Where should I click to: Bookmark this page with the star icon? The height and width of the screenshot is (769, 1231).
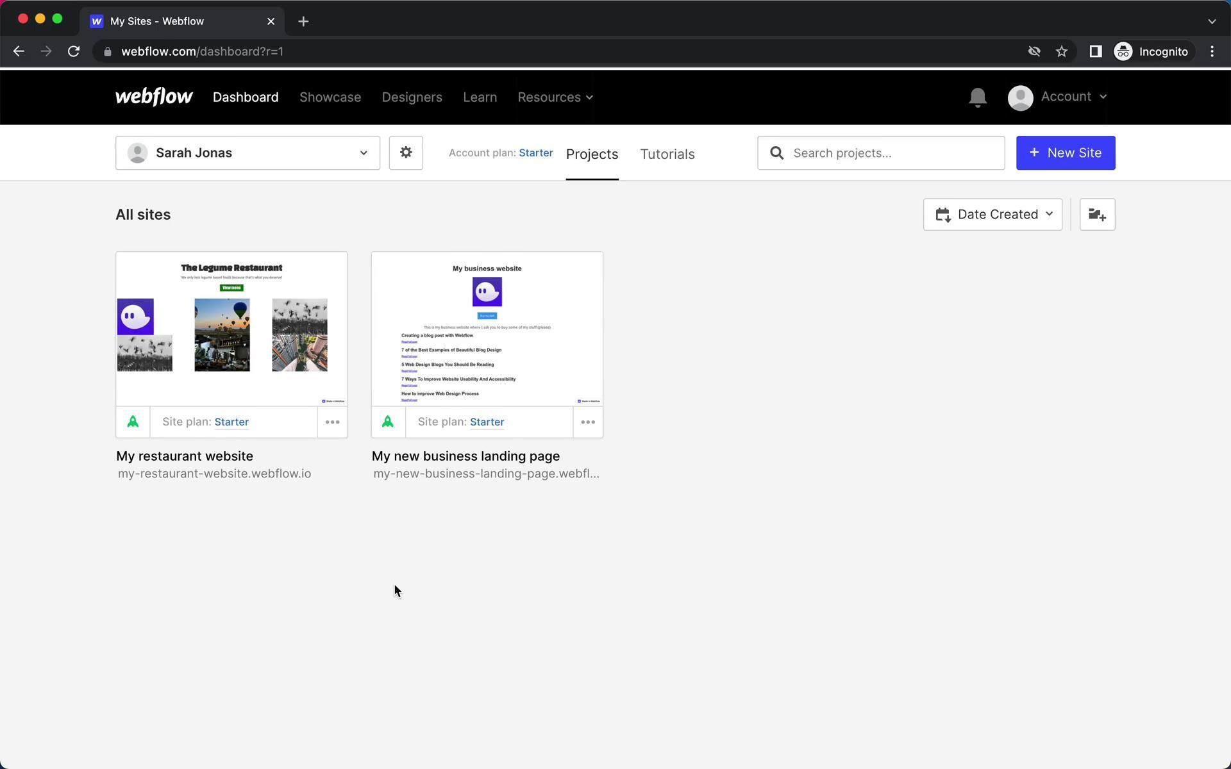tap(1062, 51)
